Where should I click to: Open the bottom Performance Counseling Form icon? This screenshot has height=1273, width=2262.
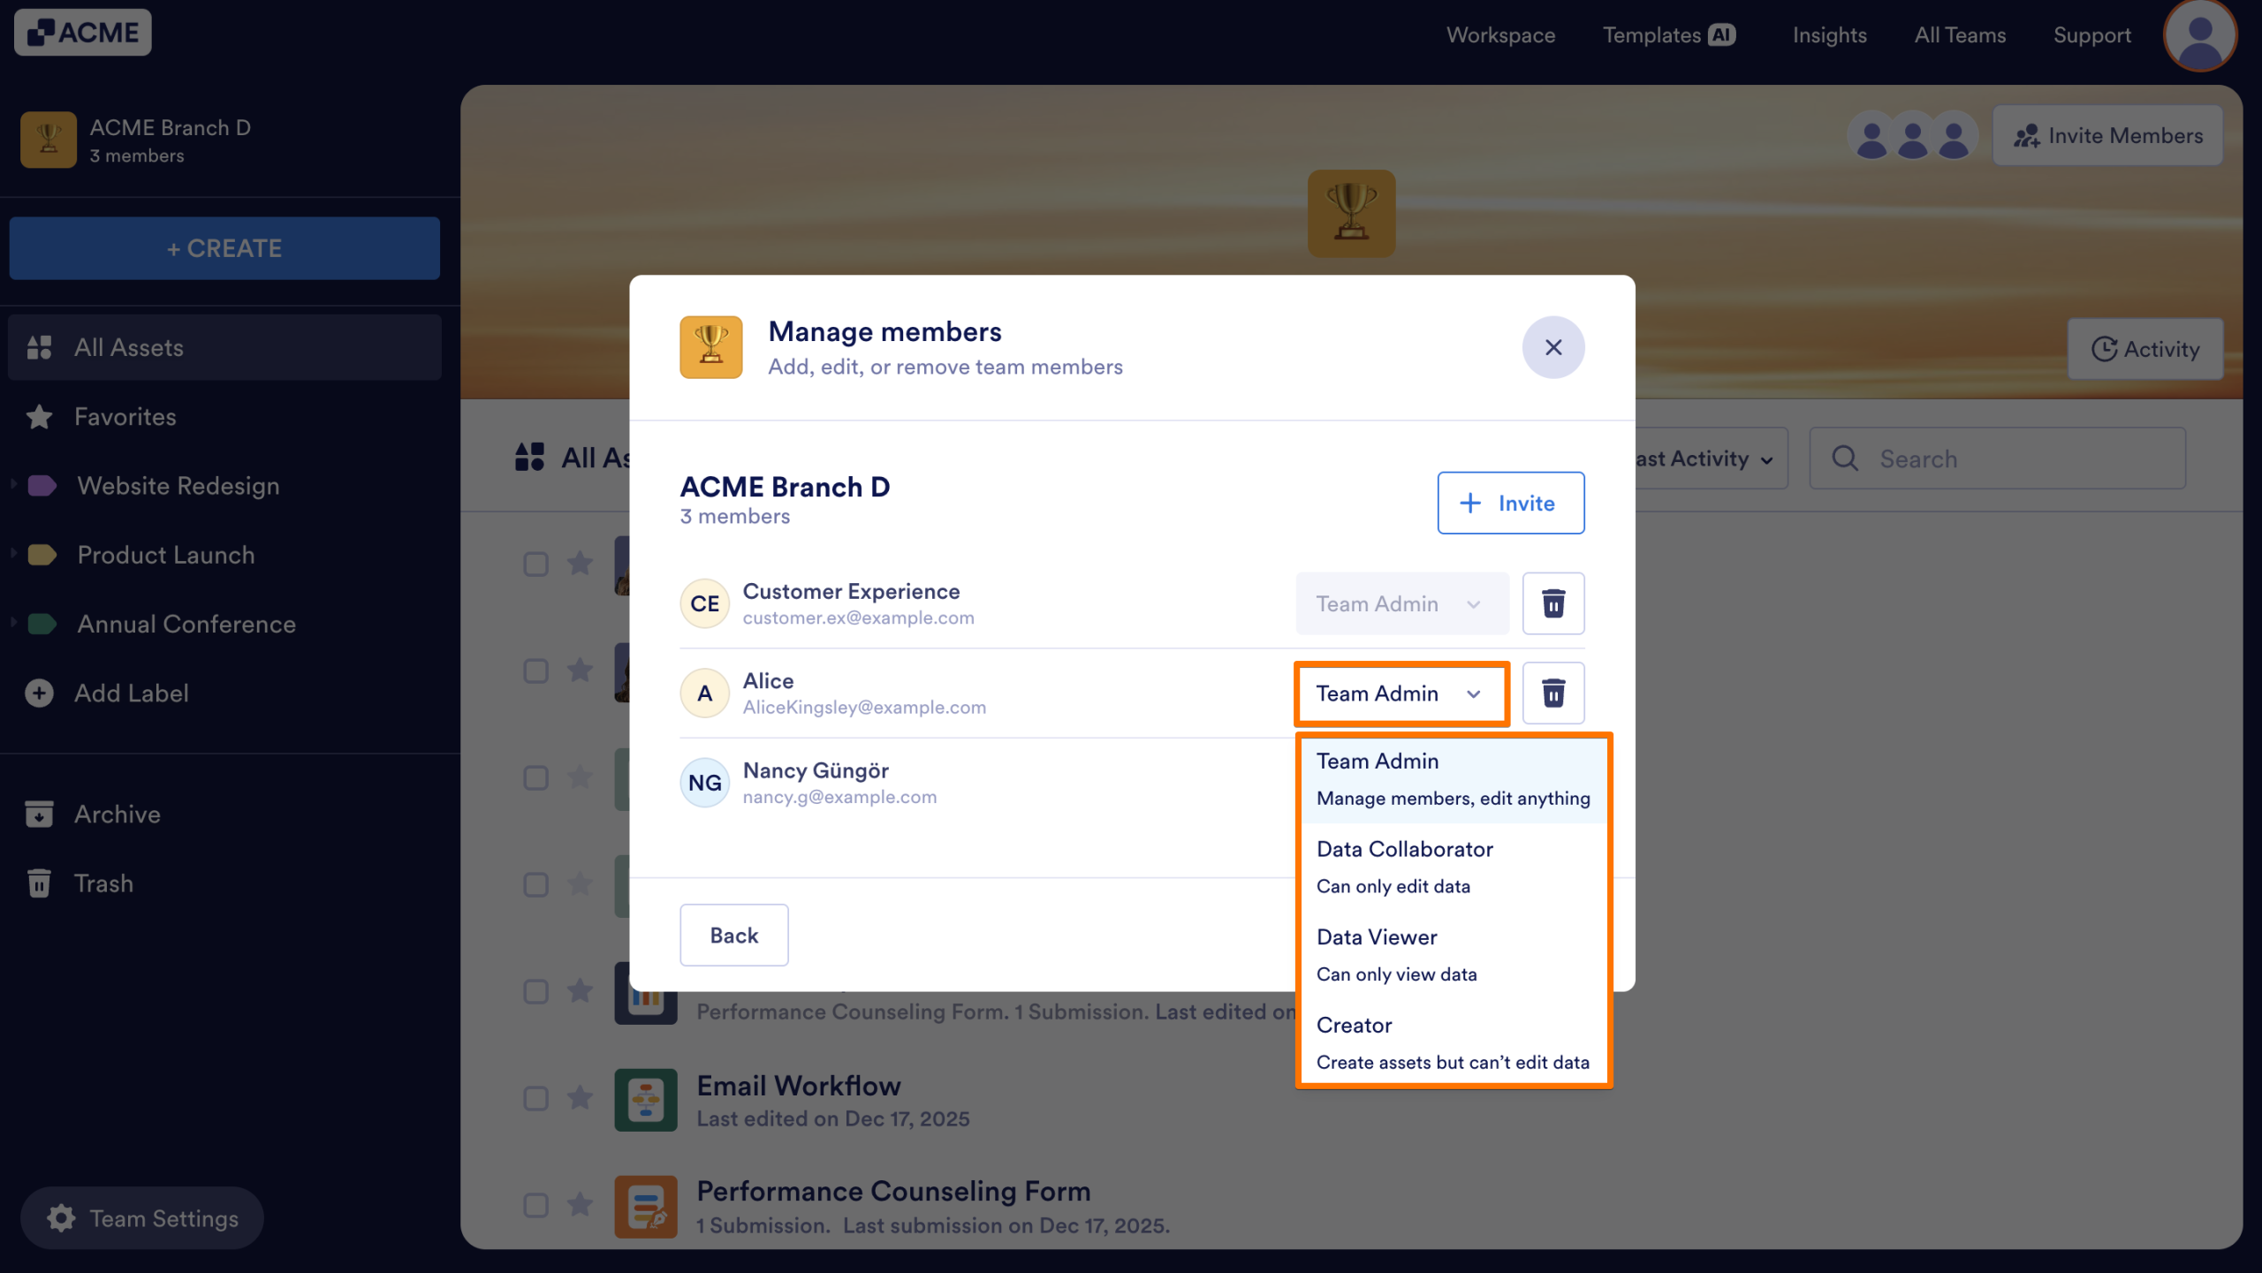[646, 1207]
